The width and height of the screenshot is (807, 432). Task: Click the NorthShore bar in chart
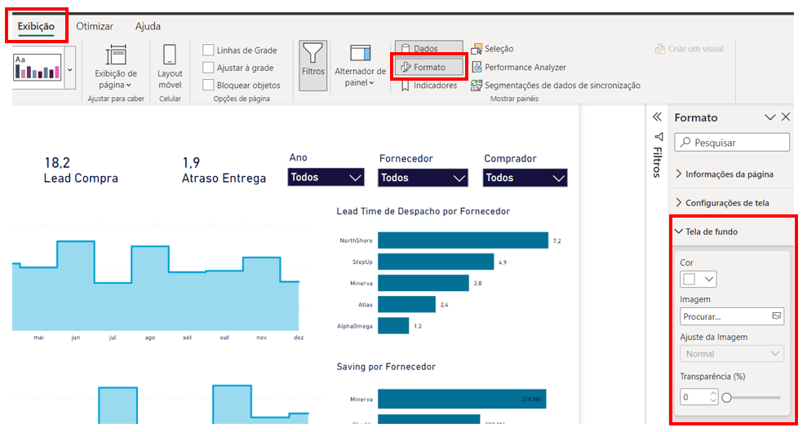coord(463,240)
